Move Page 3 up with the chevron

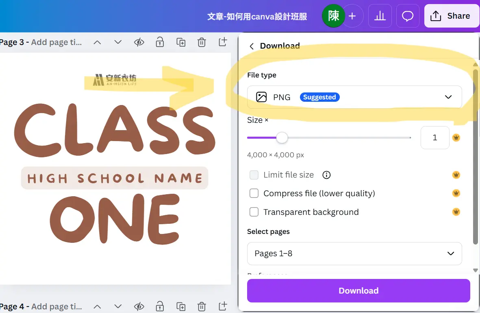97,42
